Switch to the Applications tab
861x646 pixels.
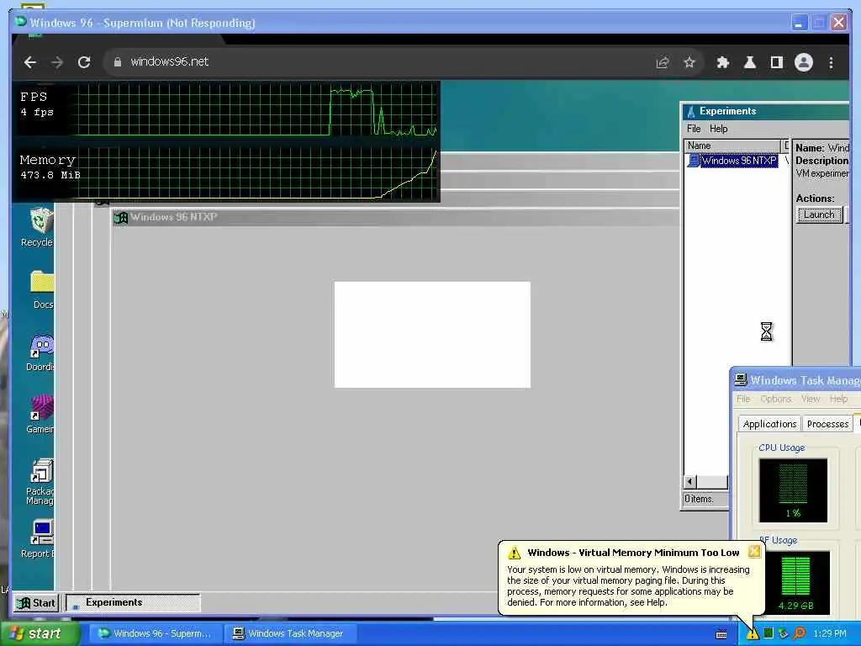pyautogui.click(x=769, y=424)
